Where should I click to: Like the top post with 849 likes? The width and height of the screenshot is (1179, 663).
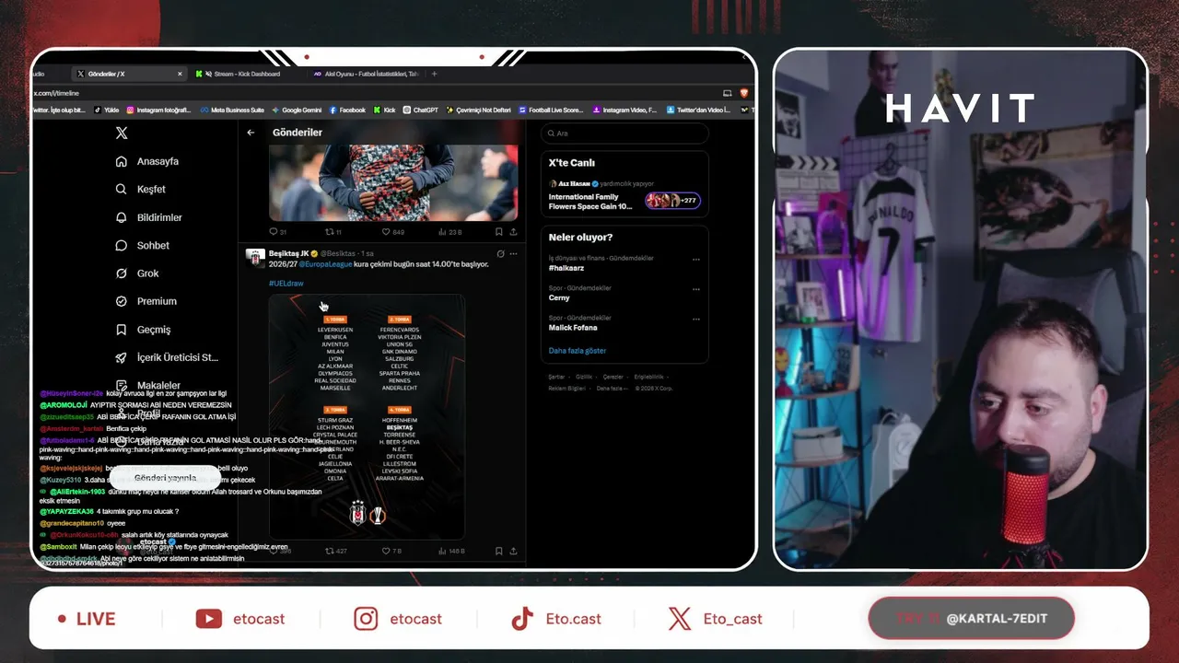(x=393, y=232)
